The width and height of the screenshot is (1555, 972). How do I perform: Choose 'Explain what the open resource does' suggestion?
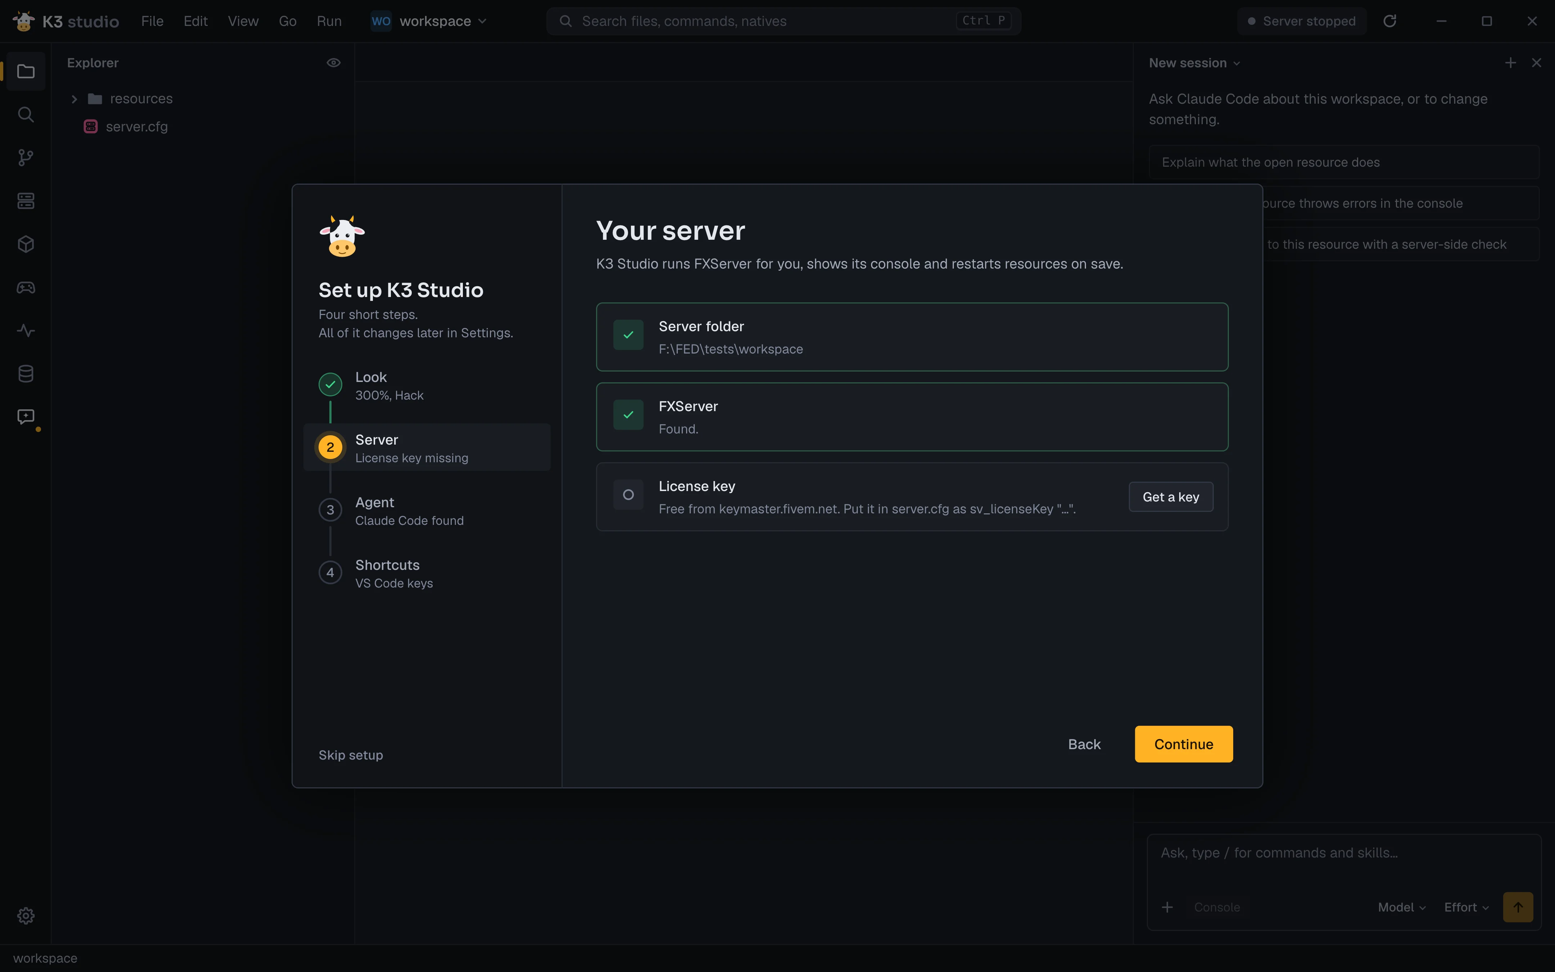(x=1344, y=162)
